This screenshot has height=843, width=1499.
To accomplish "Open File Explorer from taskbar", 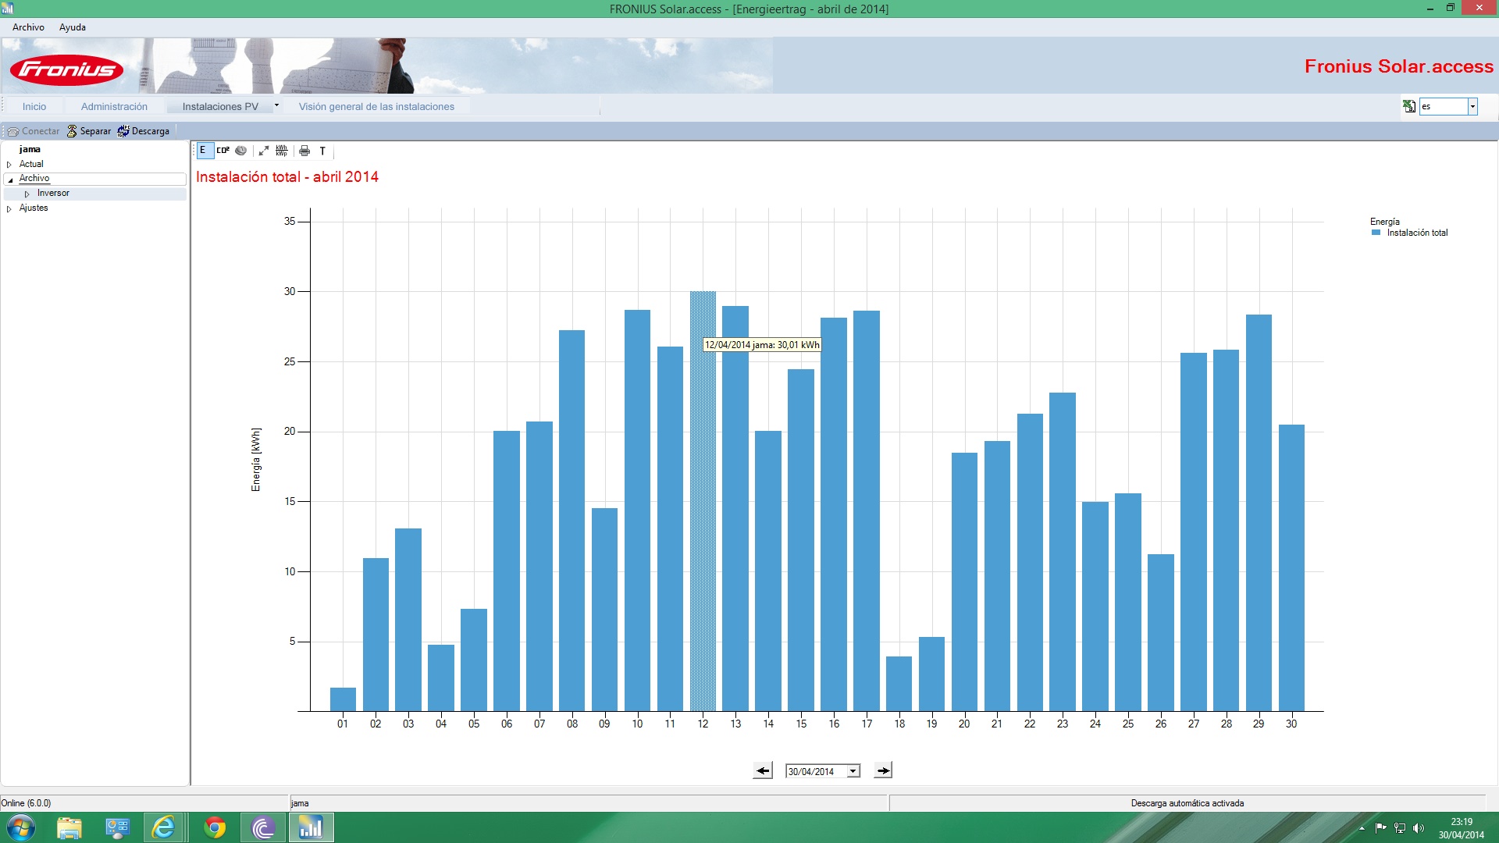I will coord(69,827).
